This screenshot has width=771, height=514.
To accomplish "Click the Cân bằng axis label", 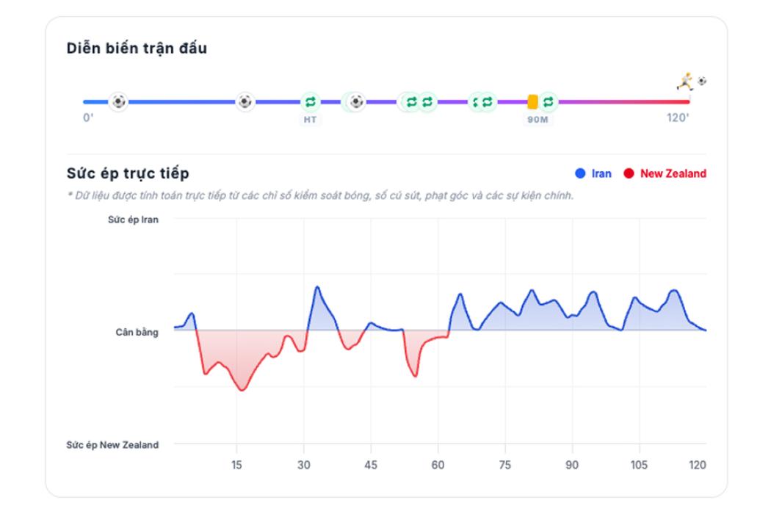I will [x=137, y=332].
